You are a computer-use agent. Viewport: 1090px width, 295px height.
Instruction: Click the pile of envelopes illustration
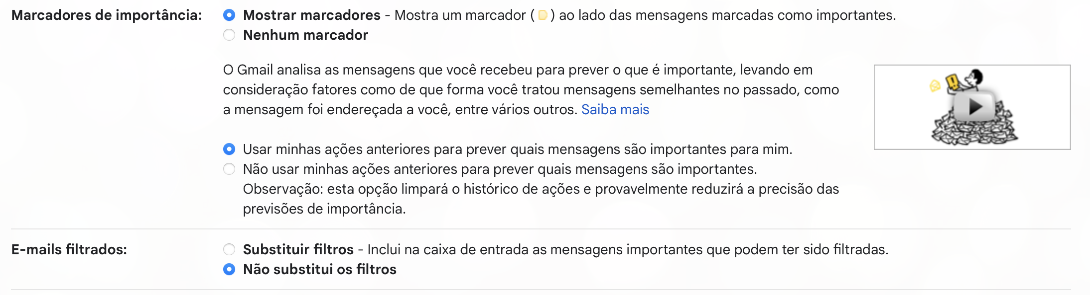pyautogui.click(x=971, y=130)
